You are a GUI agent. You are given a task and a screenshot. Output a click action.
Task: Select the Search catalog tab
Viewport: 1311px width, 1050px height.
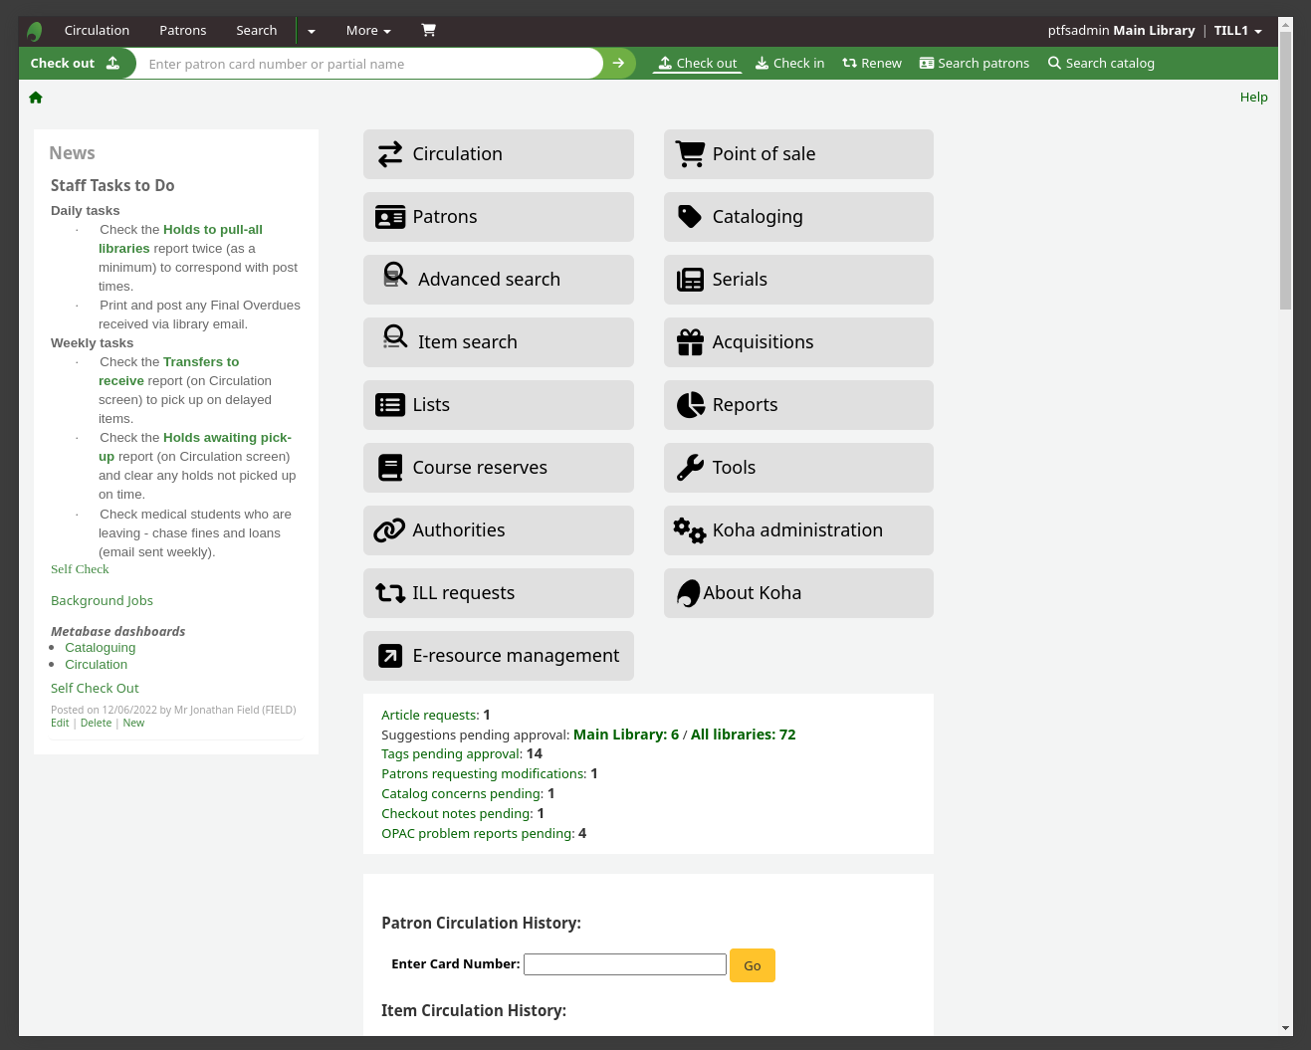tap(1100, 64)
